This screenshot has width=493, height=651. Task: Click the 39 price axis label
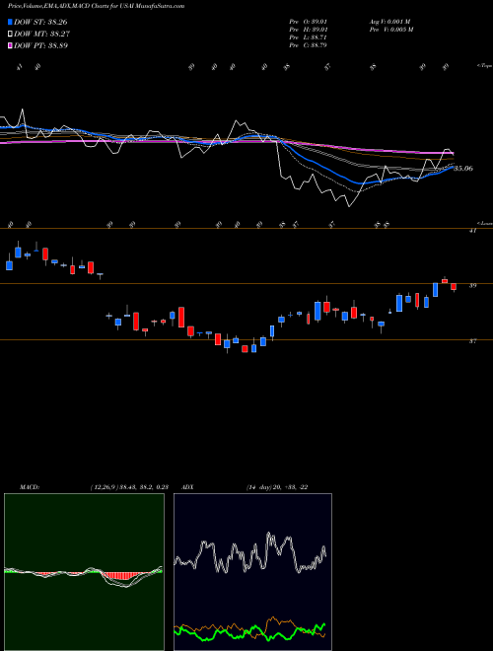(472, 286)
